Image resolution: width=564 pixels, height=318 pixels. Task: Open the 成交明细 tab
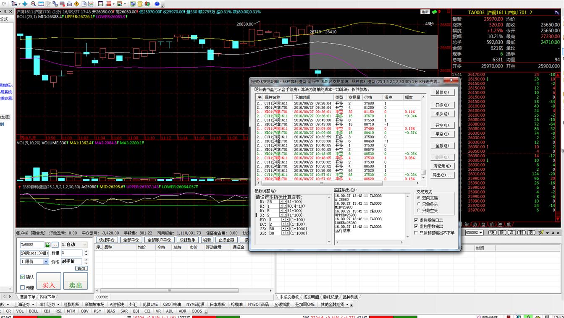(x=311, y=297)
